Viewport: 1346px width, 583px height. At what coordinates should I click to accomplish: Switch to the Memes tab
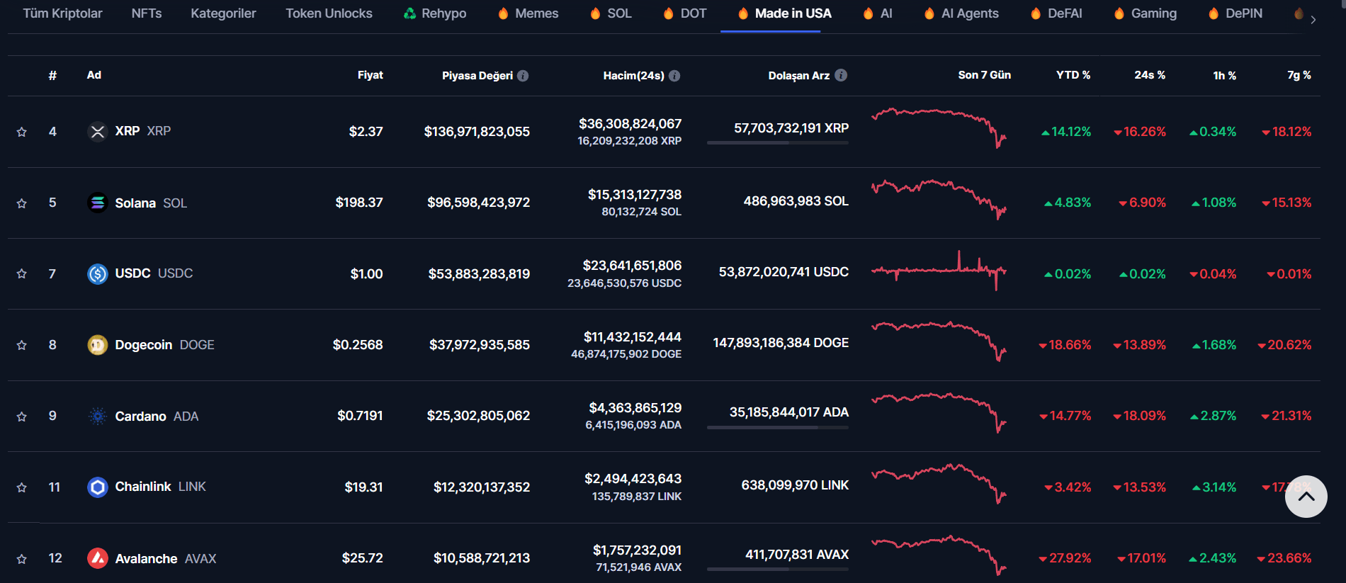click(x=528, y=13)
